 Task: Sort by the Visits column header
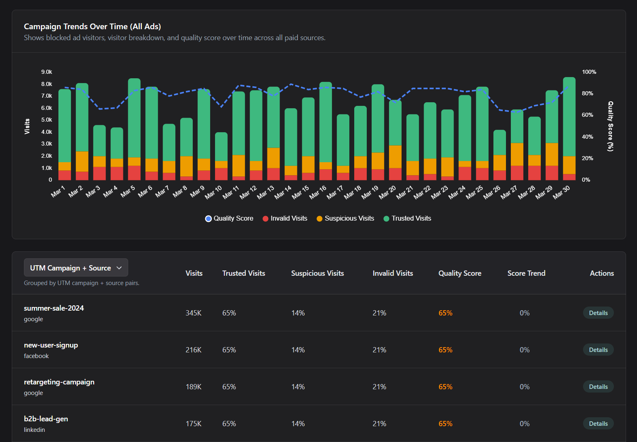pyautogui.click(x=194, y=273)
